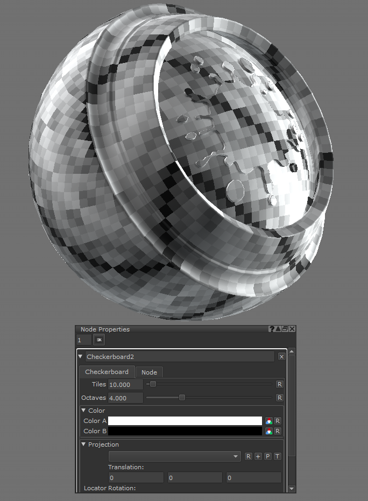This screenshot has height=501, width=368.
Task: Reset the Octaves value
Action: tap(279, 398)
